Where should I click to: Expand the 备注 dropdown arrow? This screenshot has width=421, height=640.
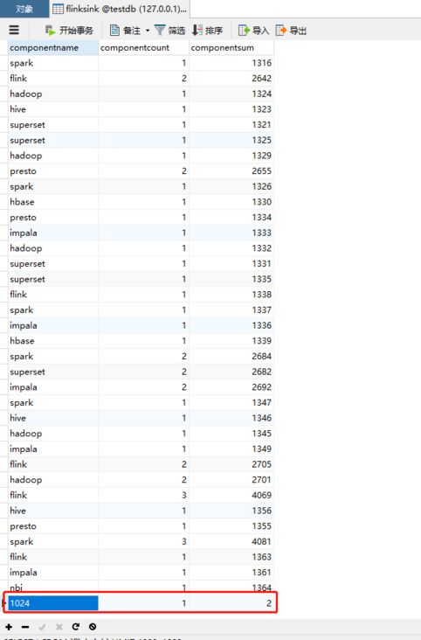(x=148, y=31)
